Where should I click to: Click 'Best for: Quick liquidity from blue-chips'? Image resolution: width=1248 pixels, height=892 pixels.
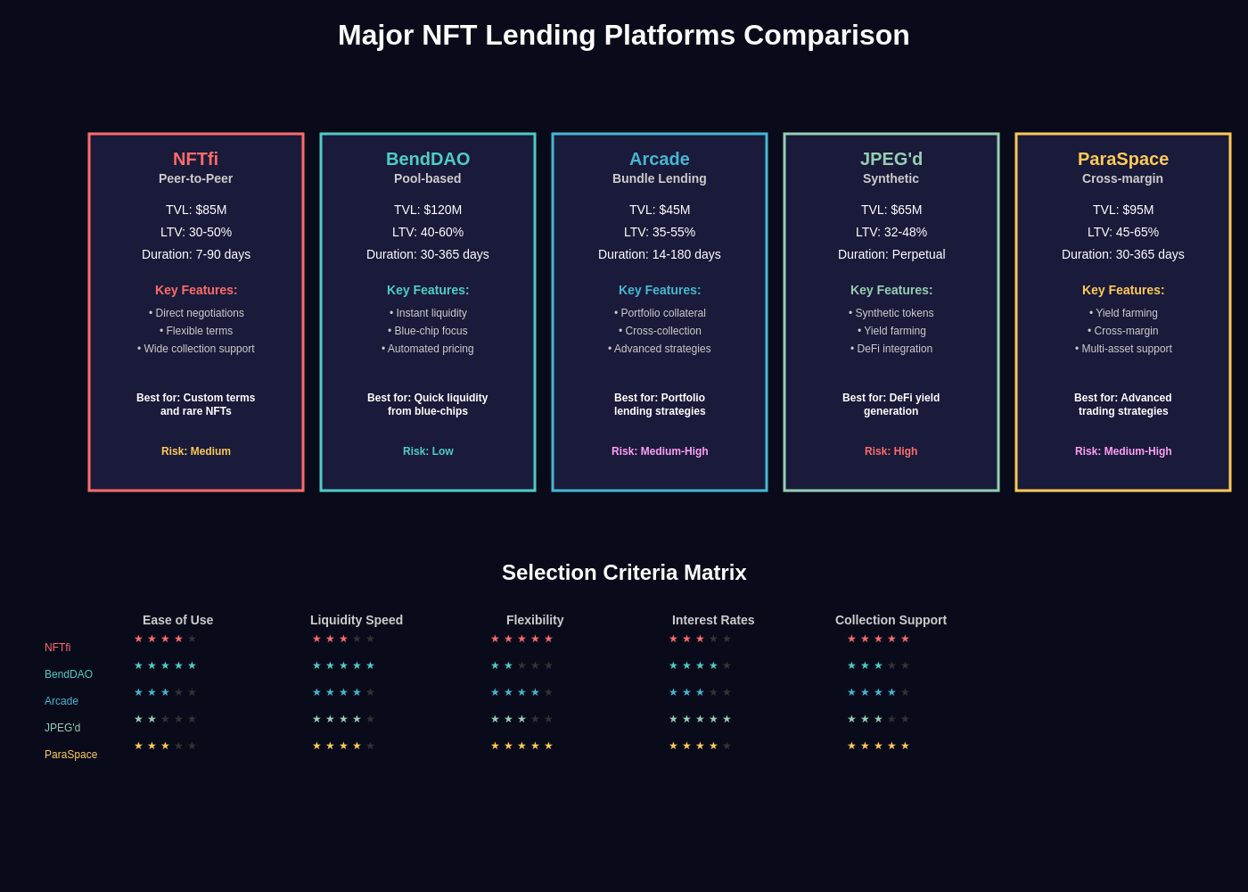(x=428, y=404)
